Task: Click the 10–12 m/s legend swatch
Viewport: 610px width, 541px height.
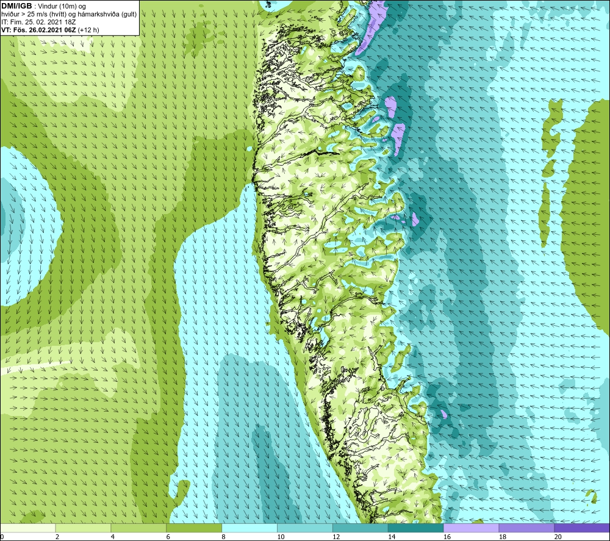Action: click(x=304, y=528)
